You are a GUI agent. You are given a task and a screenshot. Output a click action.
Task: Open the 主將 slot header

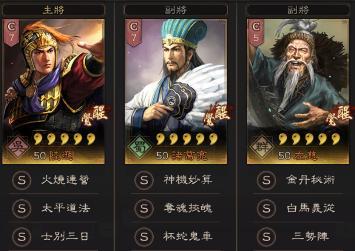click(x=53, y=10)
